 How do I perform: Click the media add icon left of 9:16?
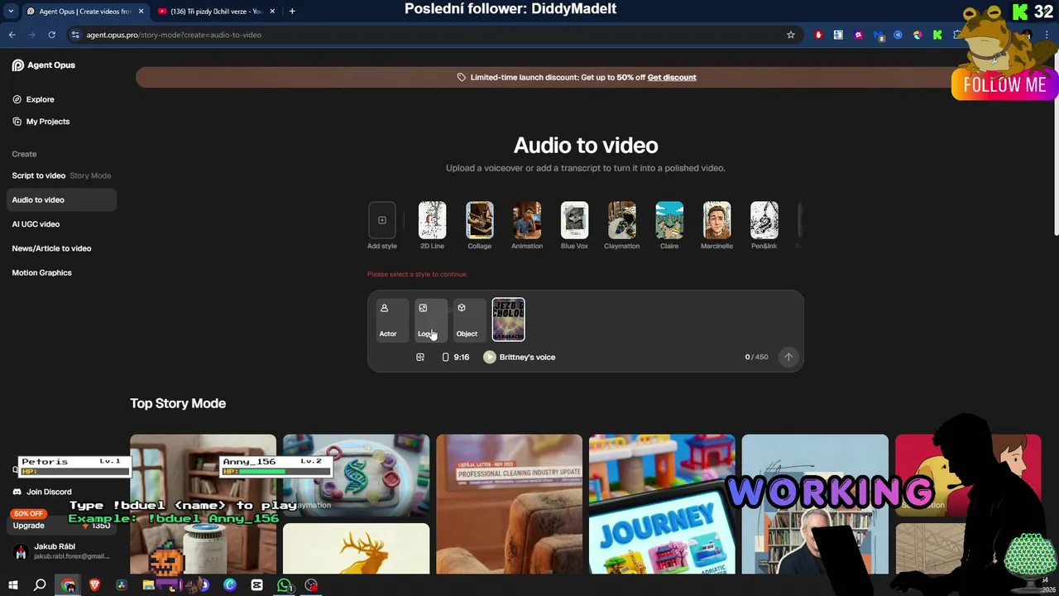[420, 358]
